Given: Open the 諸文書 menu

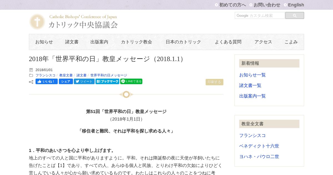Looking at the screenshot, I should [x=72, y=42].
